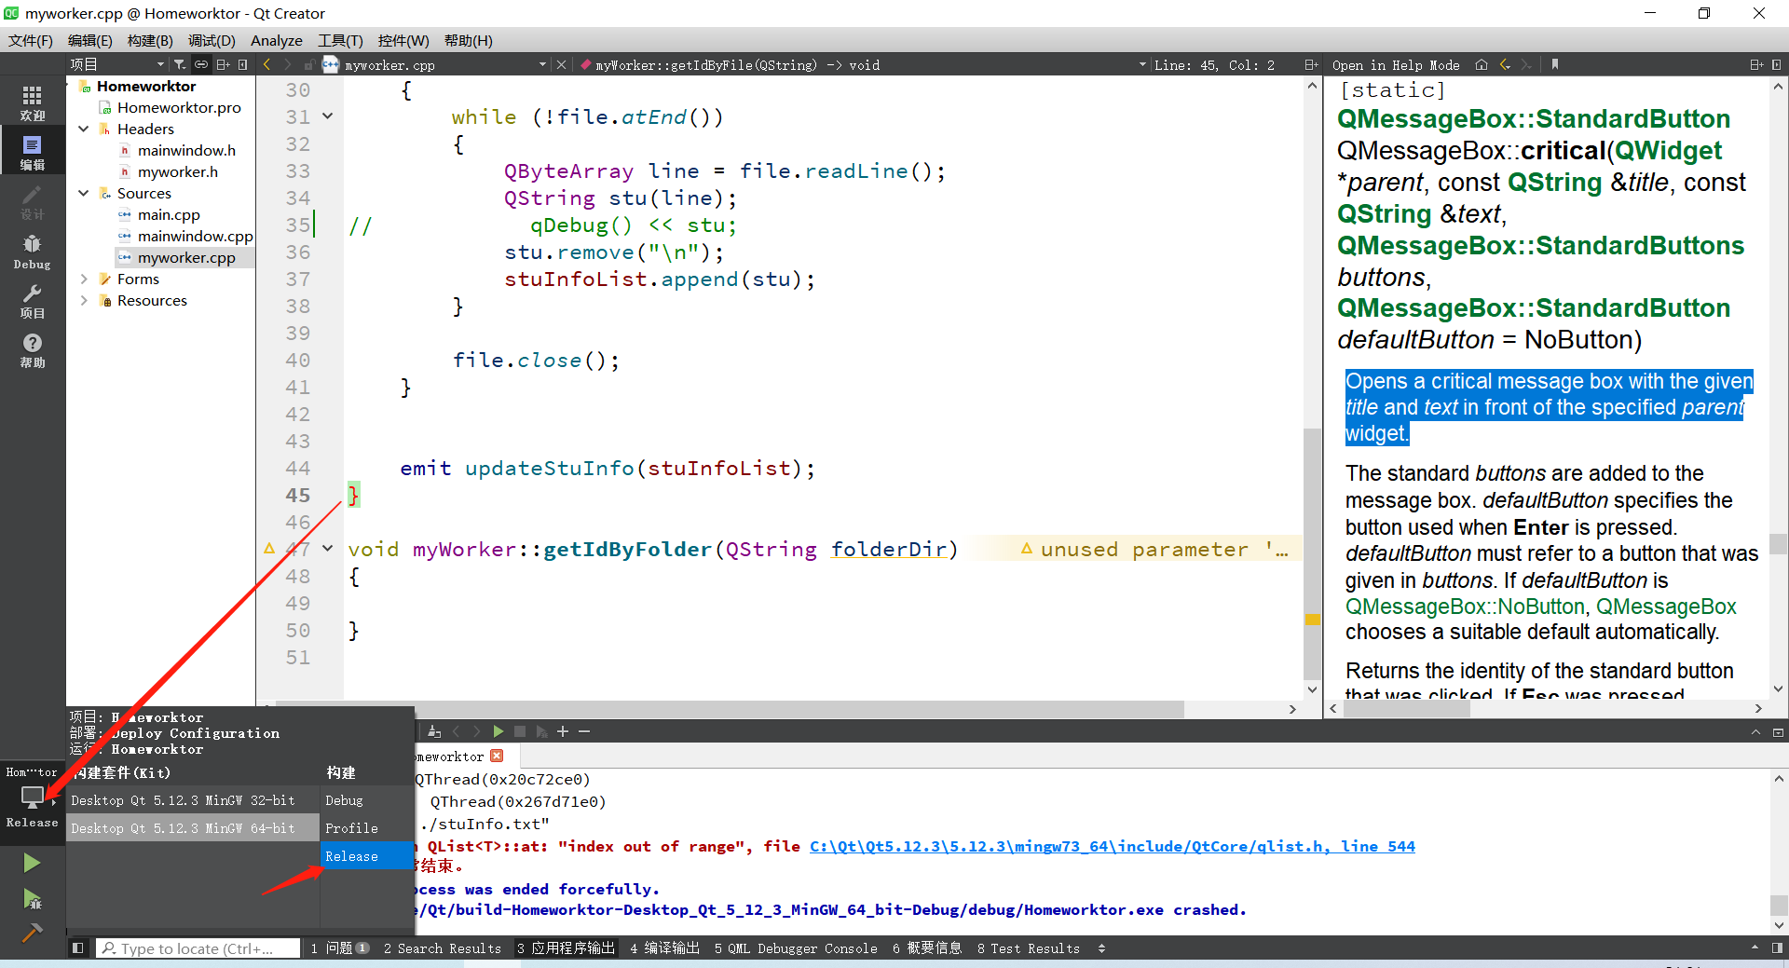Open the Design (设计) mode
Viewport: 1789px width, 968px height.
click(x=32, y=201)
